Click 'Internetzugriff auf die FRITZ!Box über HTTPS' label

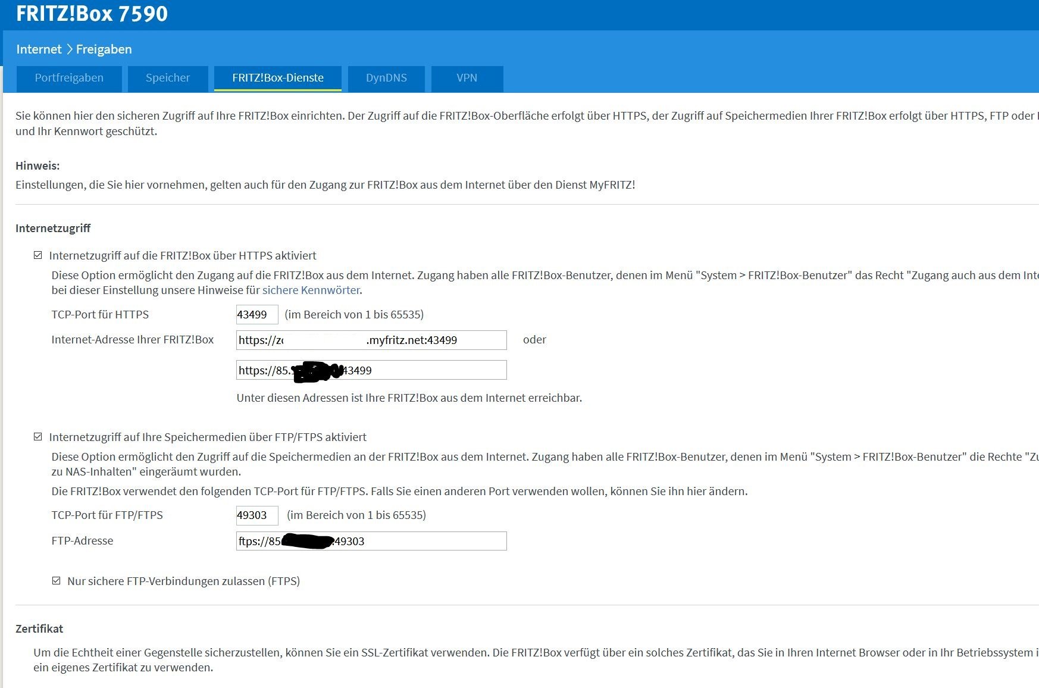coord(183,256)
